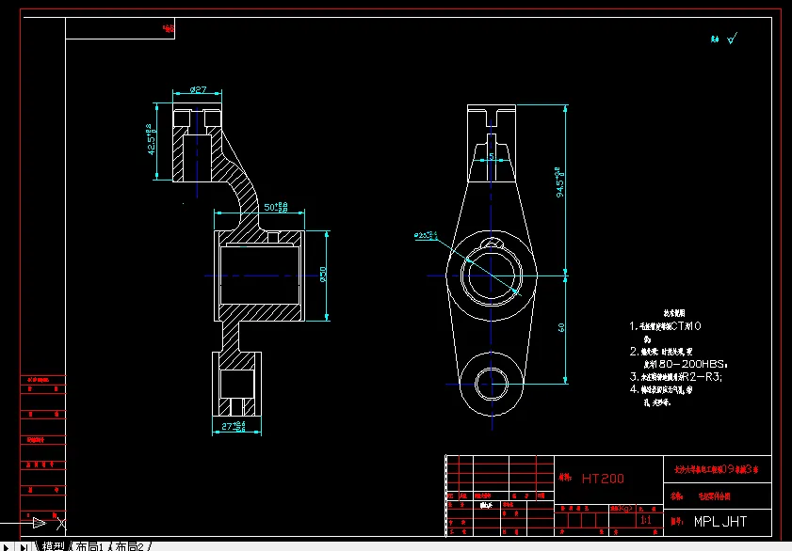Click the next-tab scroll arrow
The width and height of the screenshot is (792, 551).
tap(6, 546)
